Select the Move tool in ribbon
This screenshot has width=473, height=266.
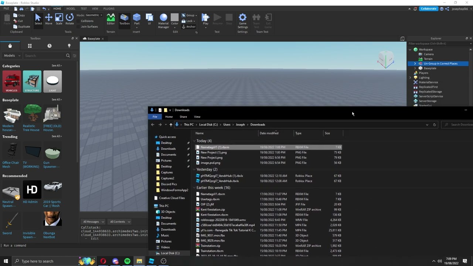pos(48,20)
